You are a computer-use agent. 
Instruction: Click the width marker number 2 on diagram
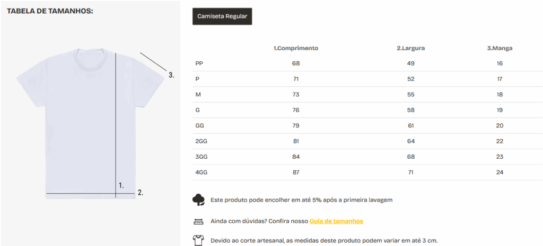140,193
